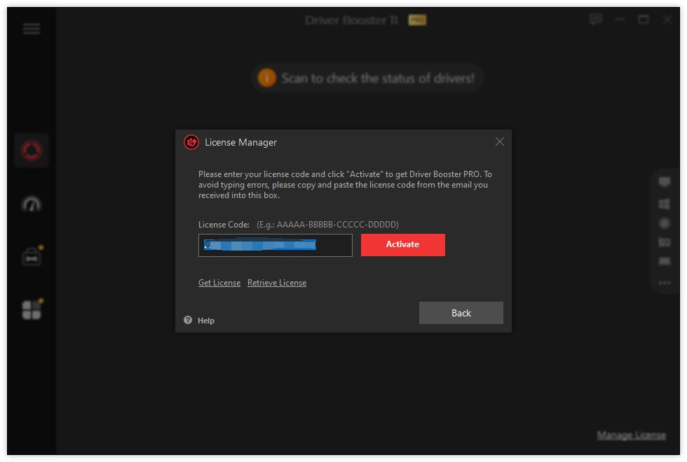Open the Retrieve License link
Screen dimensions: 687x462
(277, 283)
